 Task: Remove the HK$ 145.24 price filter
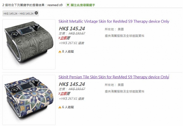tap(36, 13)
